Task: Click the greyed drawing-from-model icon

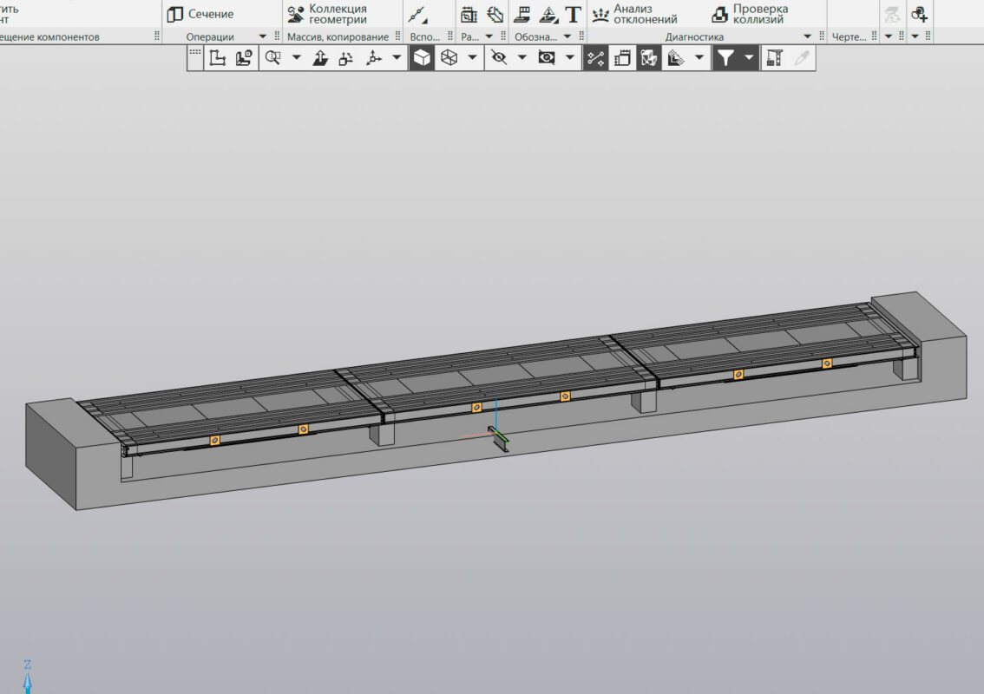Action: coord(892,15)
